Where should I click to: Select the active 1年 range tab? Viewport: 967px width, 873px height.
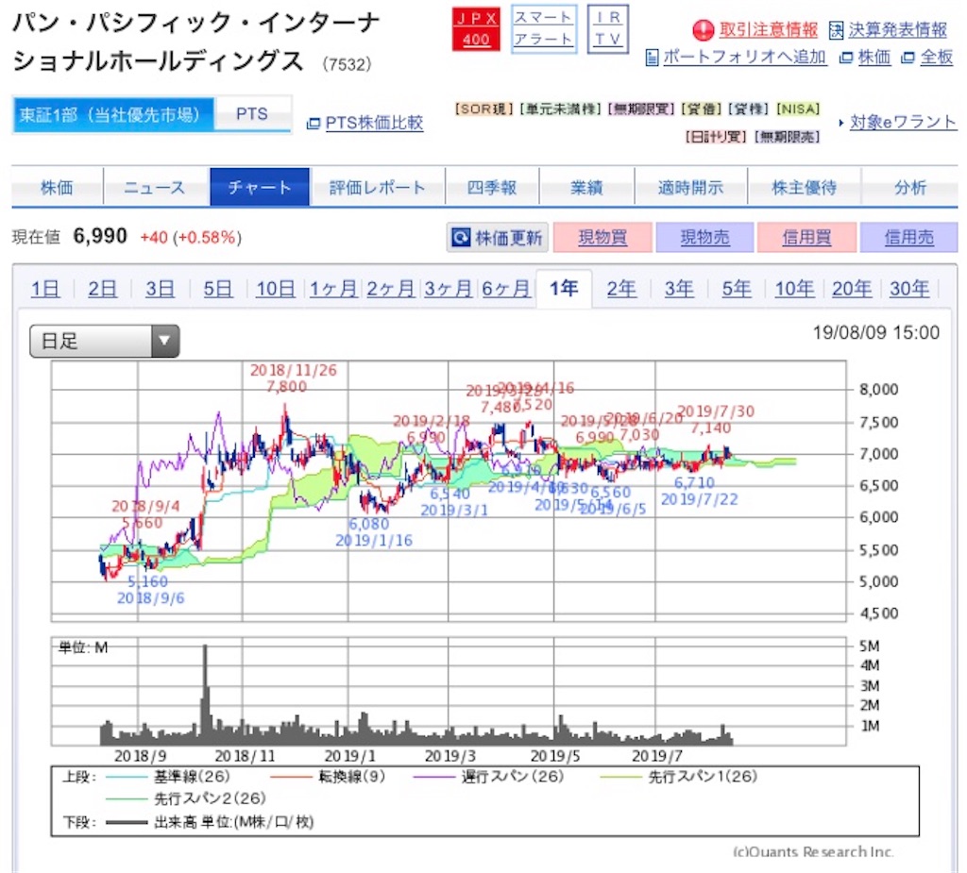click(564, 288)
